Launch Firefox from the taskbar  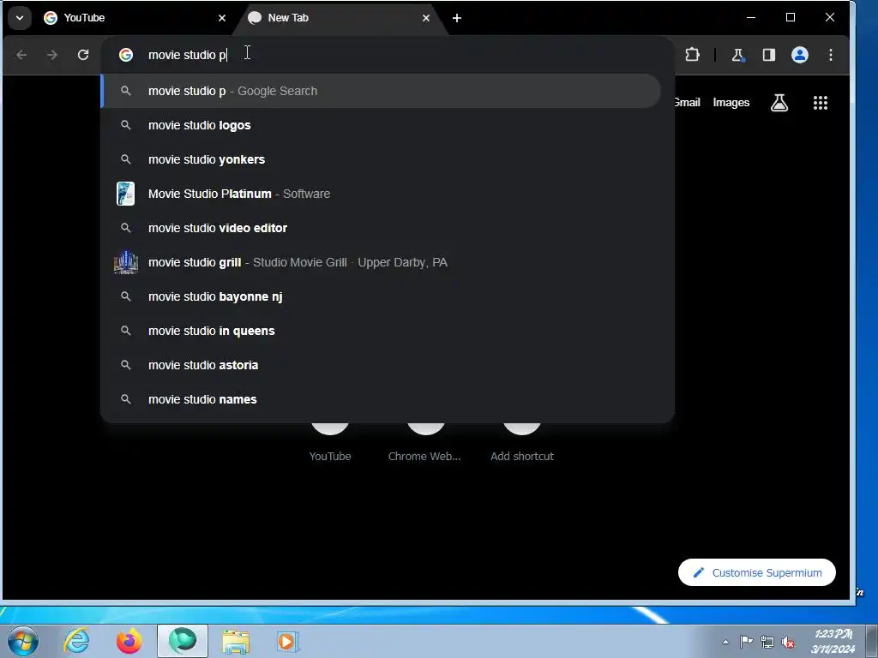tap(129, 641)
